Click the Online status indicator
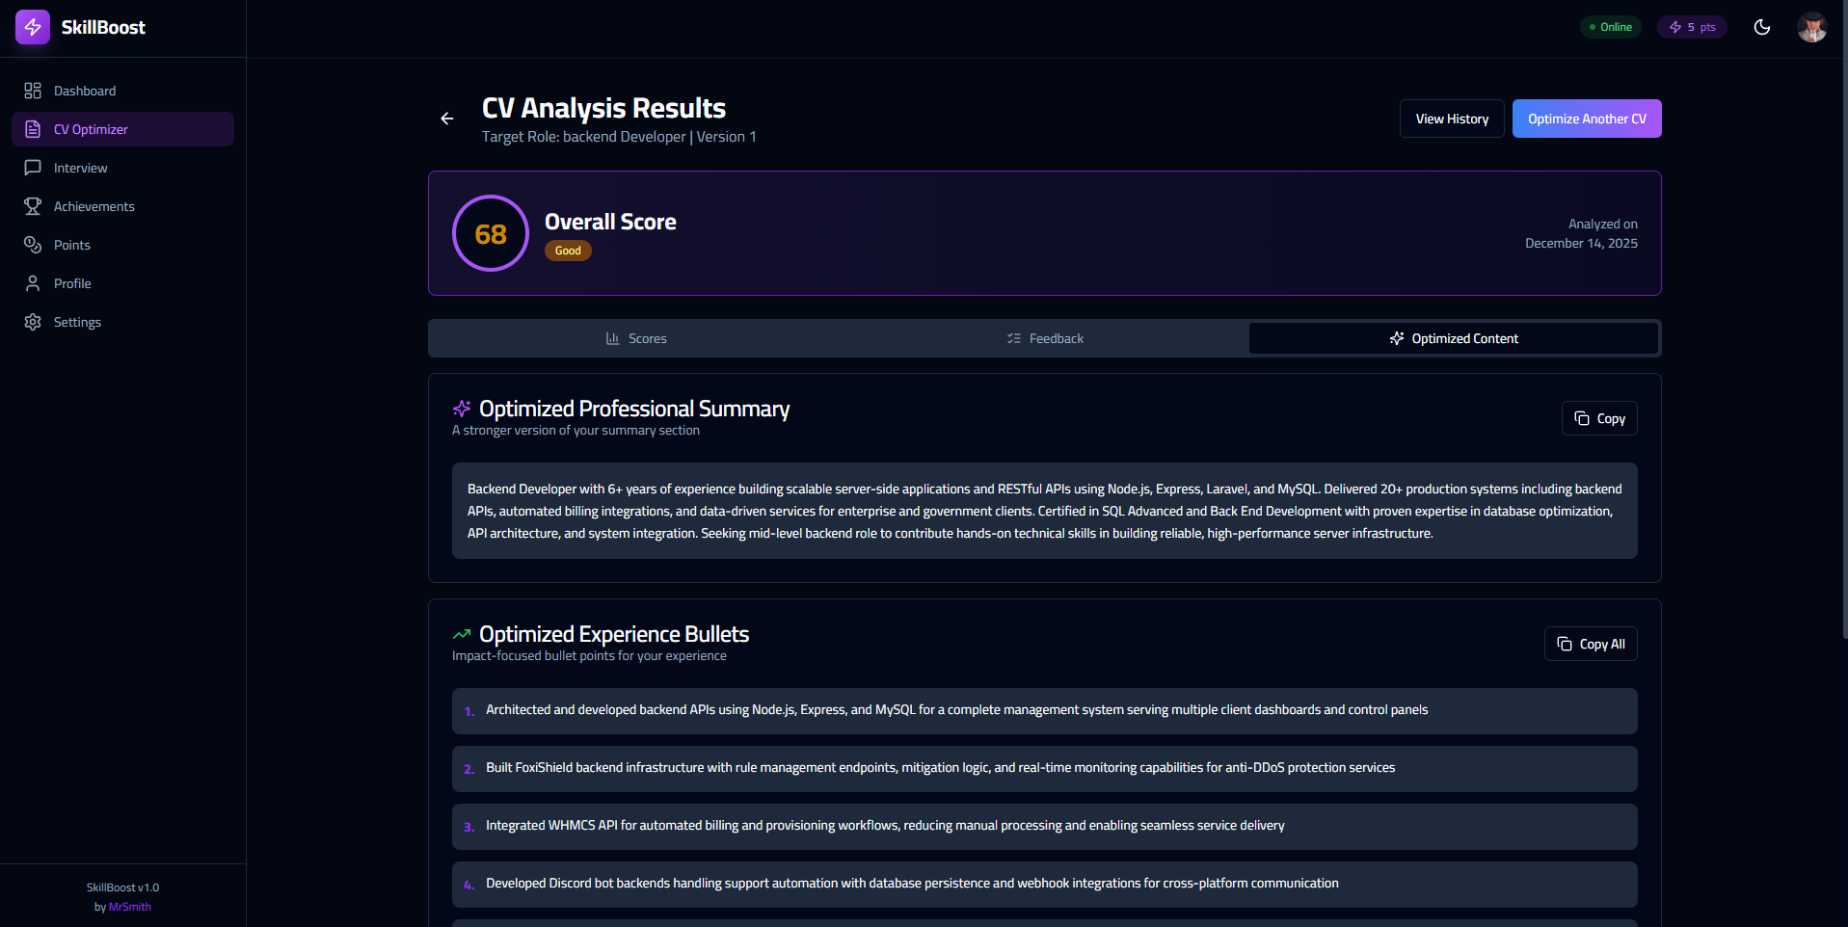The height and width of the screenshot is (927, 1848). tap(1610, 26)
